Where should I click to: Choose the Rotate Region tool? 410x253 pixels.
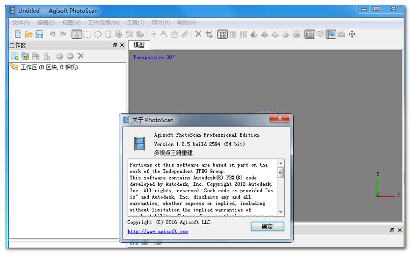coord(140,34)
